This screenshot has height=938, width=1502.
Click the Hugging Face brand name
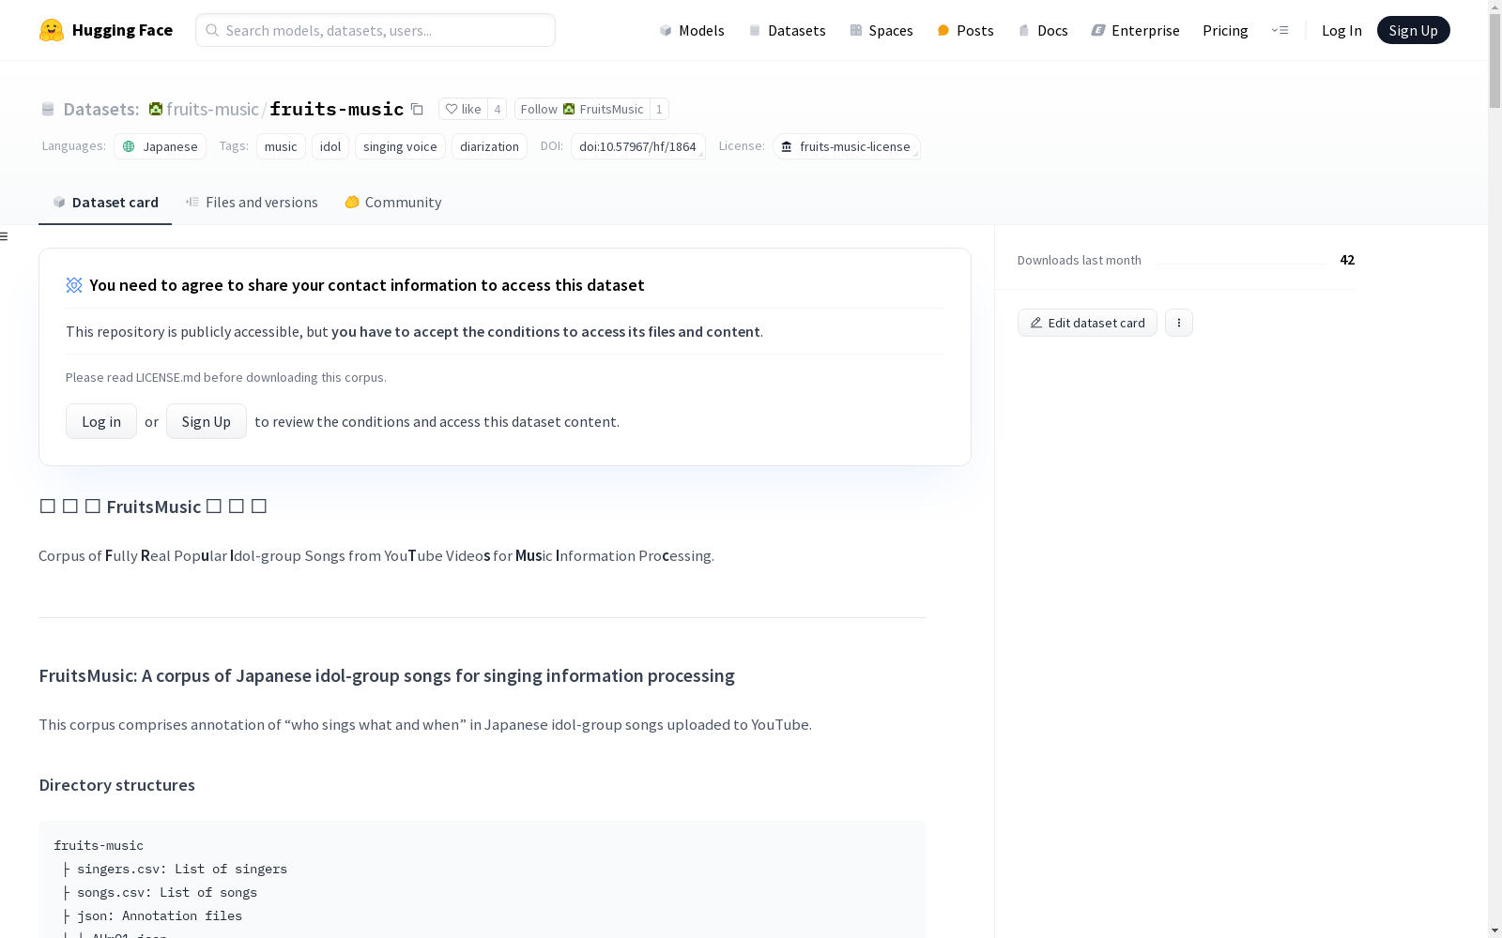[122, 30]
